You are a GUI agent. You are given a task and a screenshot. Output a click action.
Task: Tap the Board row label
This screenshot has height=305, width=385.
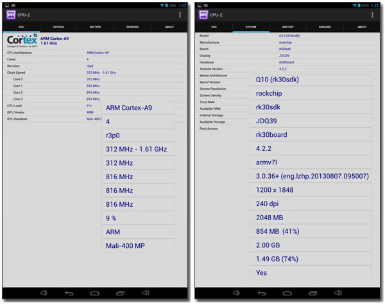204,49
